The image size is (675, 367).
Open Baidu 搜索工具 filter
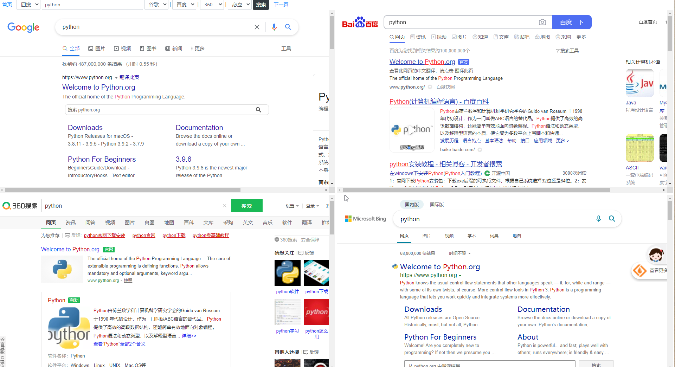coord(567,51)
